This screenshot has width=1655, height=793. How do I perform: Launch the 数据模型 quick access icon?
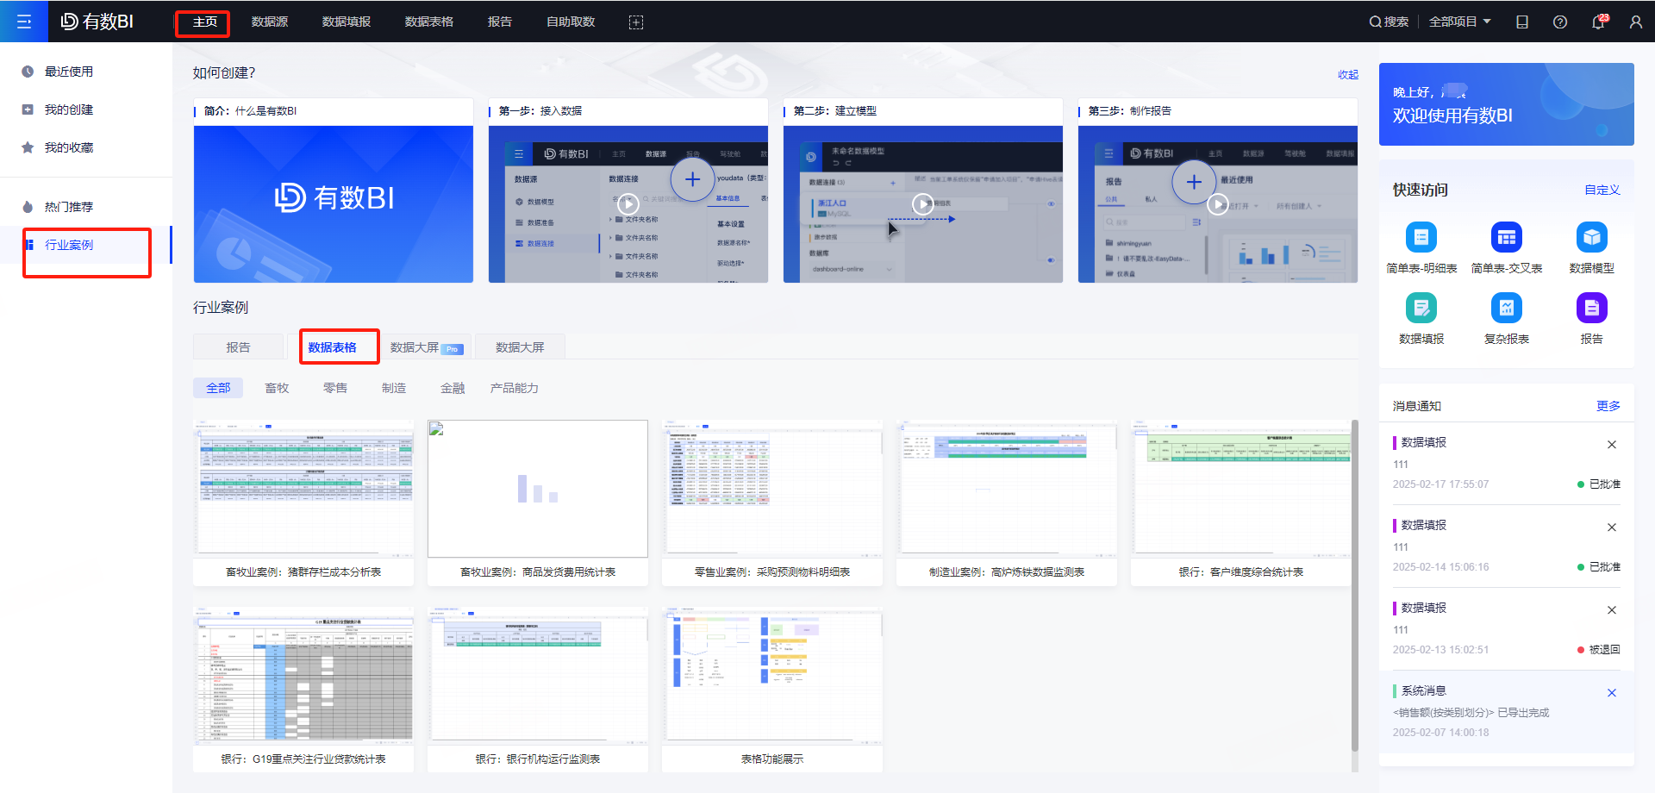[x=1591, y=238]
